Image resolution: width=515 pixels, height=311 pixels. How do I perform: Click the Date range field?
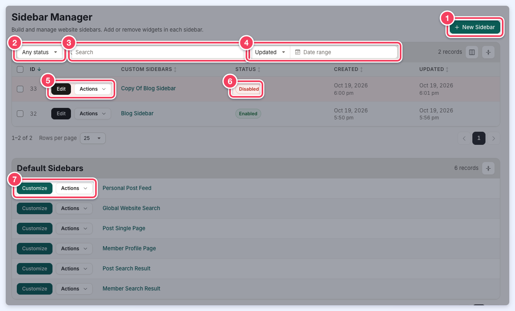pyautogui.click(x=344, y=52)
